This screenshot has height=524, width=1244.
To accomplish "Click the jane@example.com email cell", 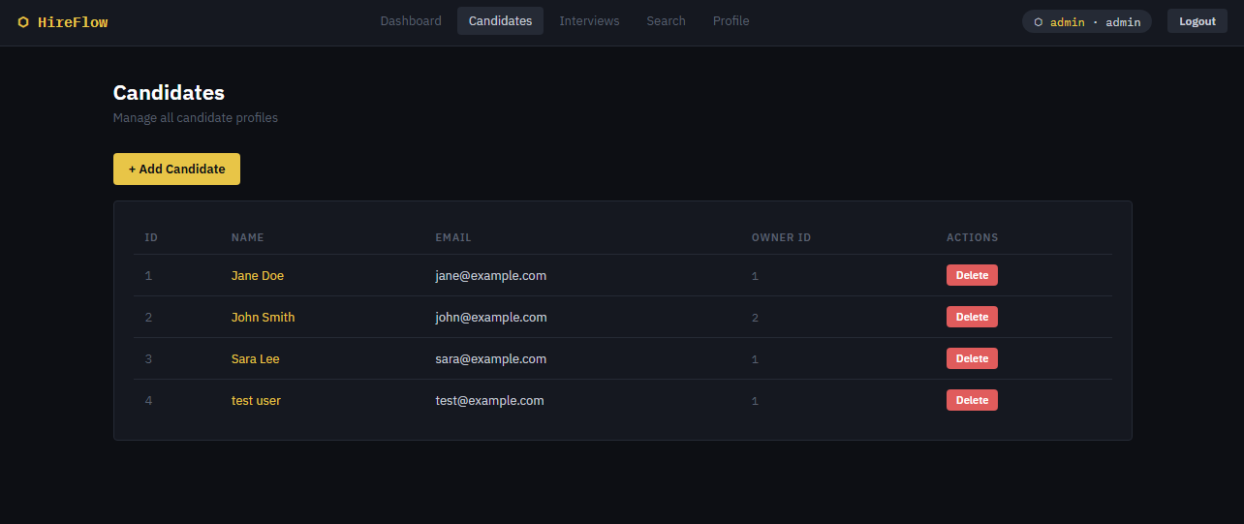I will (490, 276).
